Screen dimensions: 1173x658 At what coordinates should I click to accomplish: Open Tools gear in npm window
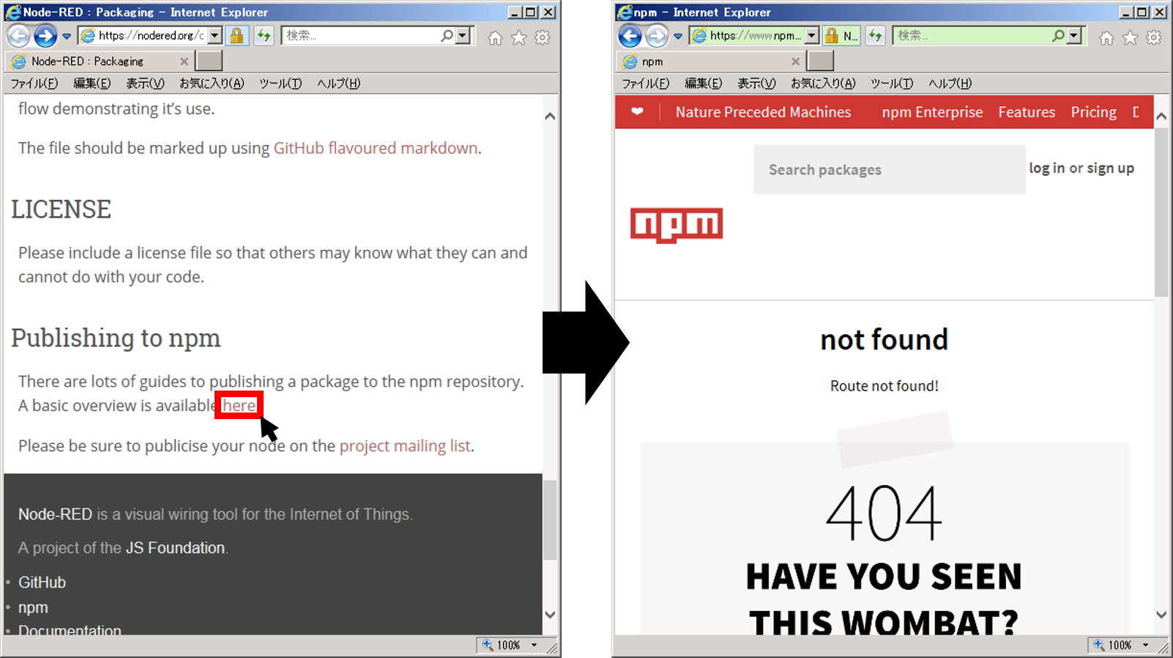1154,37
